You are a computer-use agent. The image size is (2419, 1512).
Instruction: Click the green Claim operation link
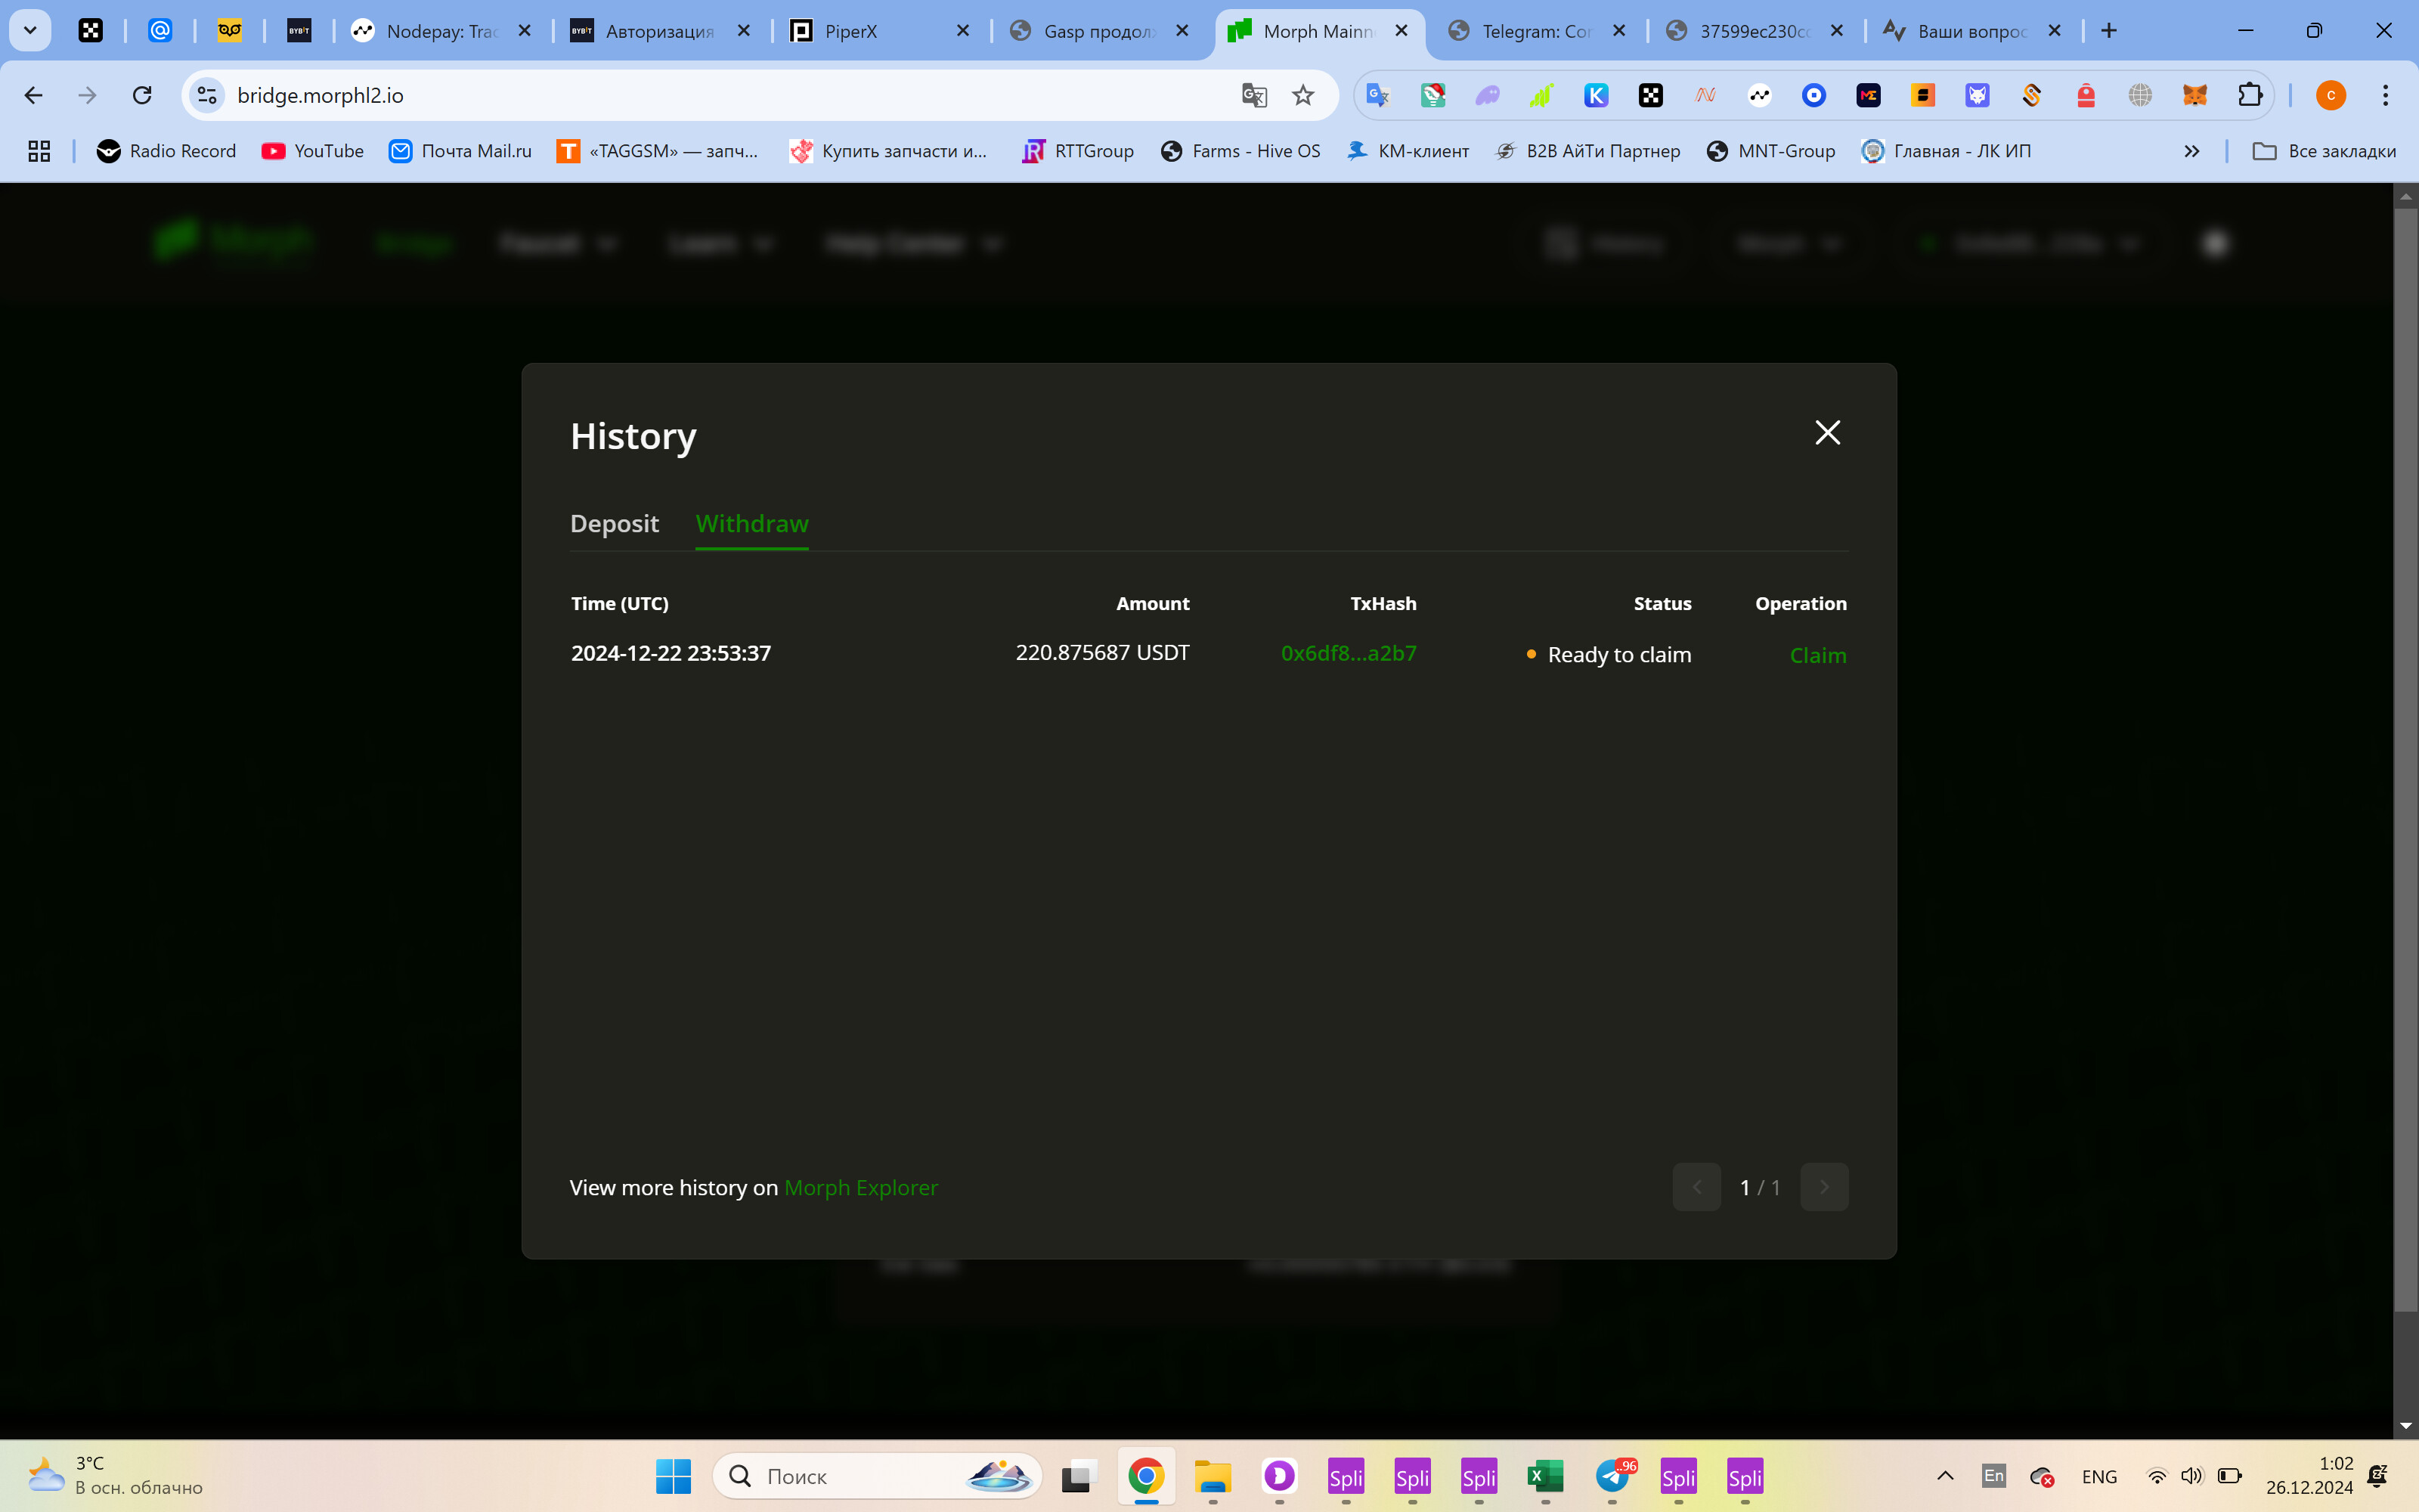point(1817,655)
